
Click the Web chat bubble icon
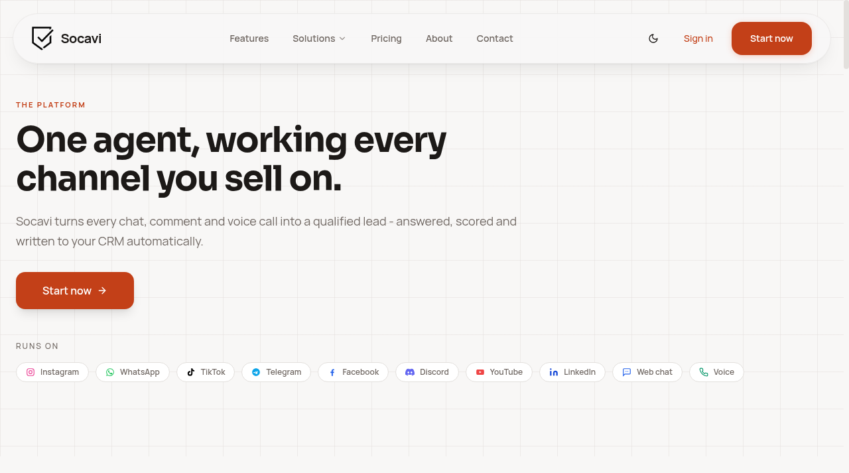[x=627, y=372]
